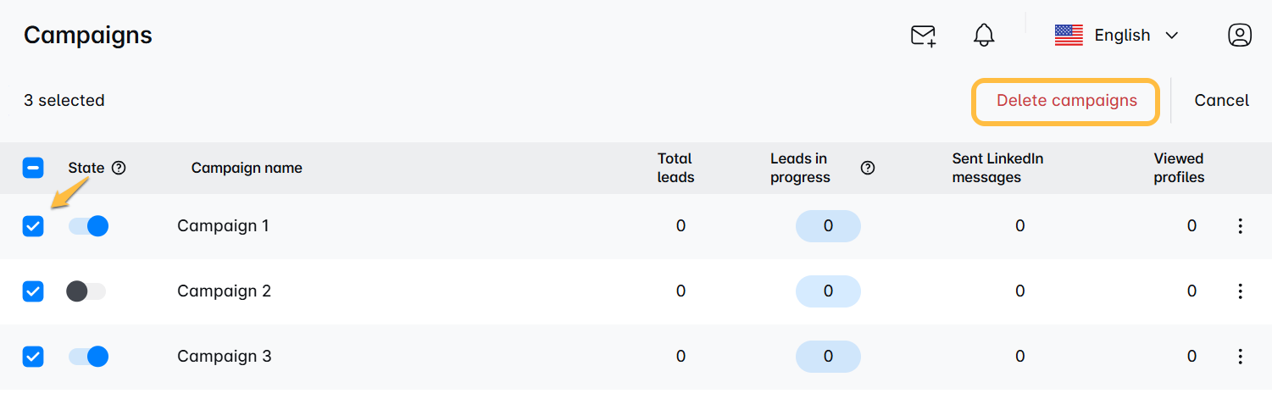Screen dimensions: 1272x399
Task: Open the three-dot menu for Campaign 3
Action: click(1240, 357)
